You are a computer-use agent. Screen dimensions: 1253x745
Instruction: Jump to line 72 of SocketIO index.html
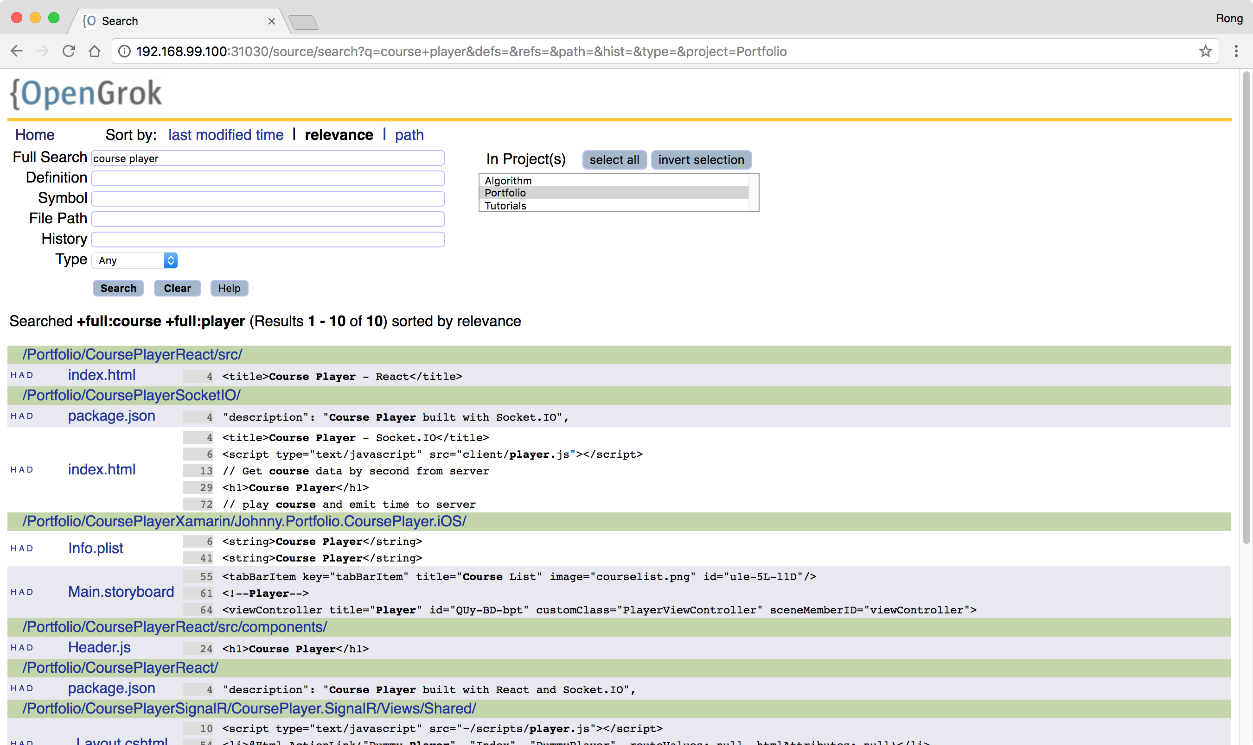click(198, 504)
